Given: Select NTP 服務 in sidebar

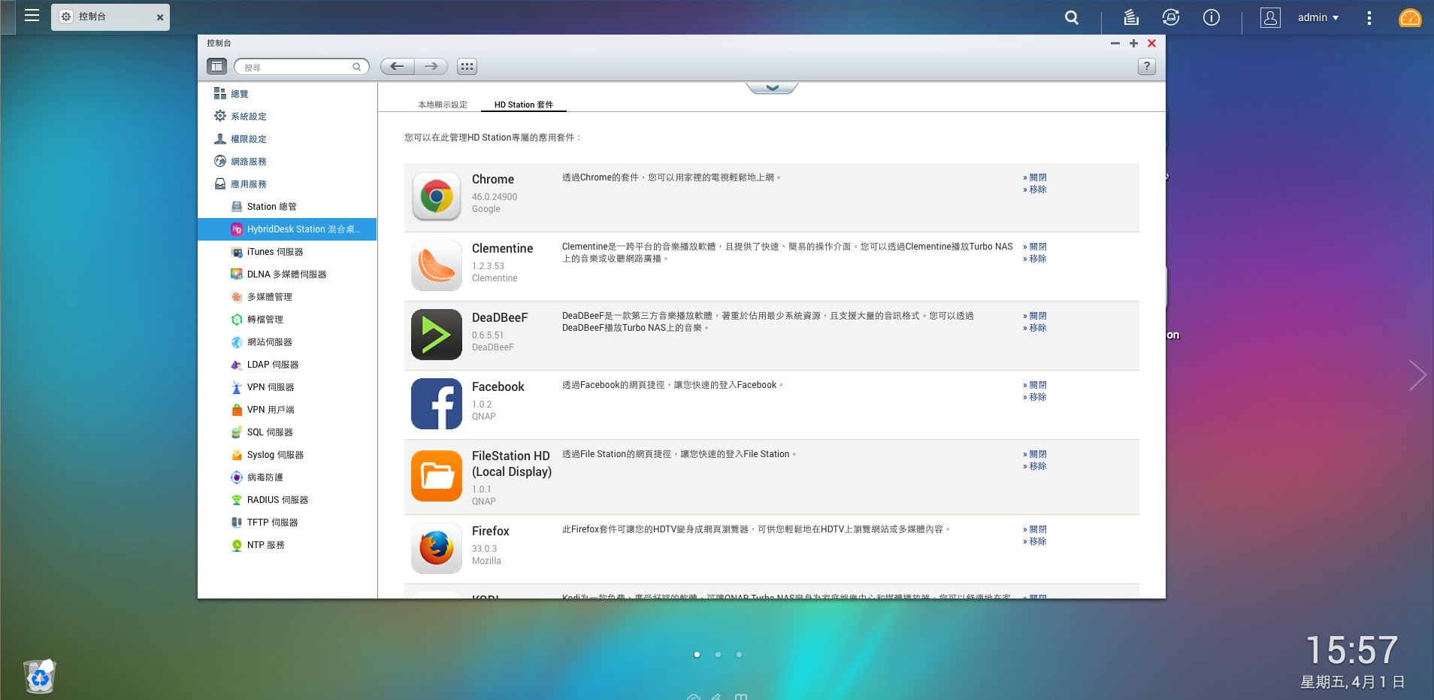Looking at the screenshot, I should [287, 544].
